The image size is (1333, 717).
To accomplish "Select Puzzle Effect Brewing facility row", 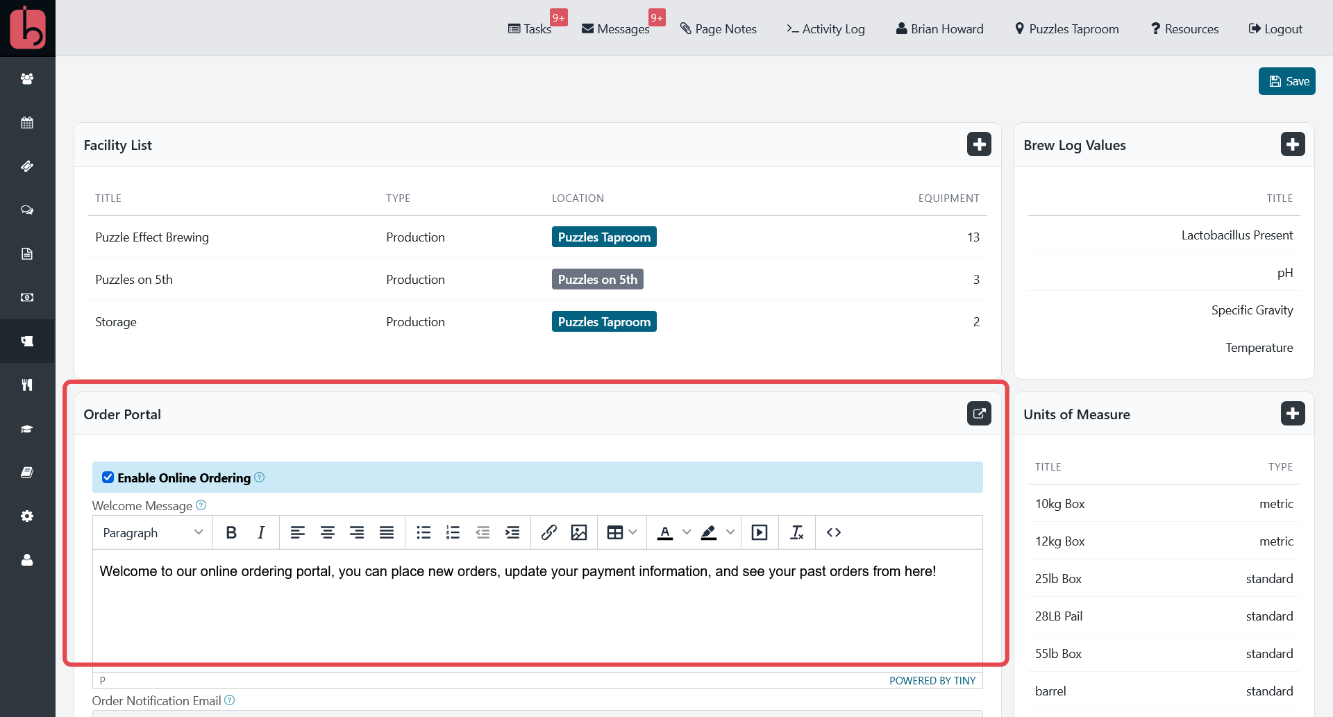I will pyautogui.click(x=537, y=237).
